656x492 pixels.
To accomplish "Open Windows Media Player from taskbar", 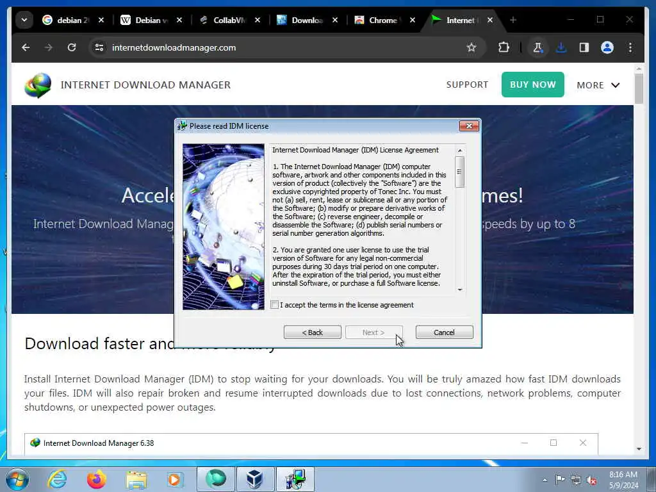I will pos(176,479).
